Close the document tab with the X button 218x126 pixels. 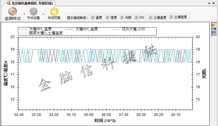coord(215,3)
